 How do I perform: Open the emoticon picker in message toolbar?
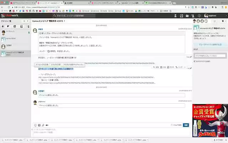35,125
